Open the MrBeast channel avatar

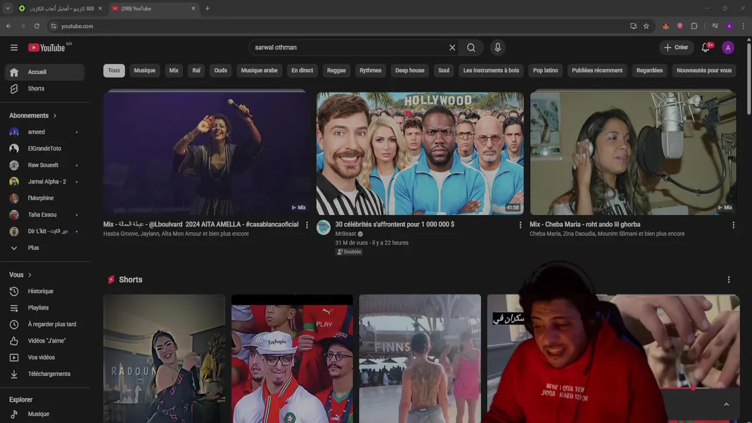324,228
